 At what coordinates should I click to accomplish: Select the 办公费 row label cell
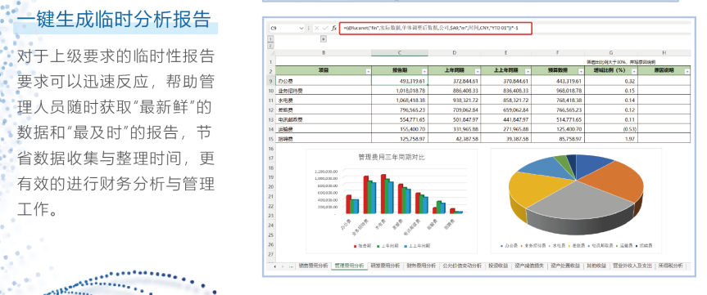[x=324, y=81]
